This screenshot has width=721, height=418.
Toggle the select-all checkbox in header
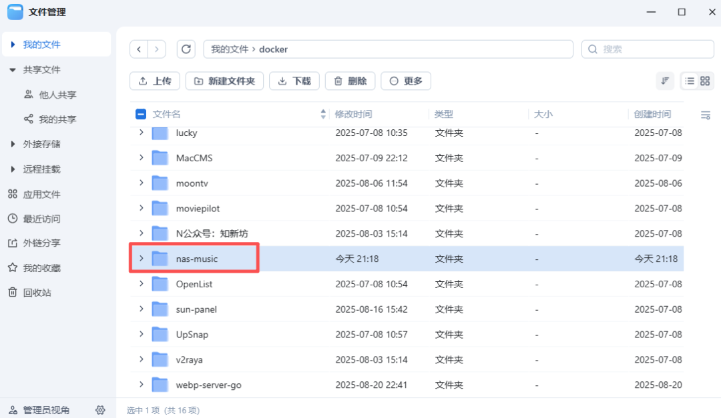tap(141, 114)
